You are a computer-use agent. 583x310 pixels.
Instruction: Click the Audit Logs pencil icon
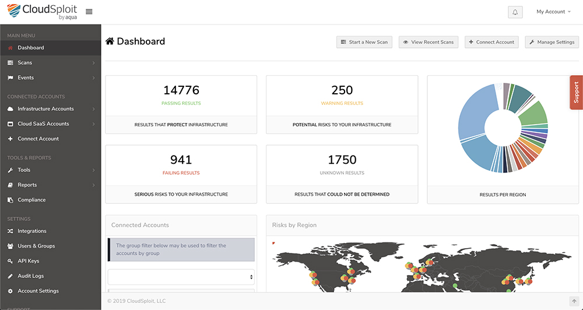coord(10,276)
